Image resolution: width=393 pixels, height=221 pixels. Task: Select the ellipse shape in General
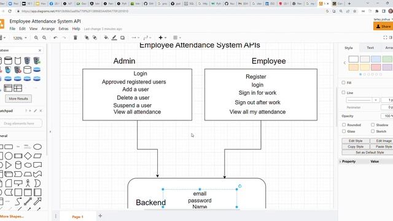[37, 147]
